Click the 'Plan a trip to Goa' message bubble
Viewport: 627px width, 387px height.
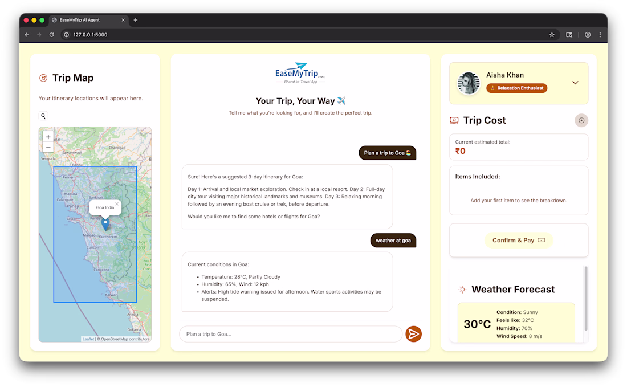pos(388,153)
